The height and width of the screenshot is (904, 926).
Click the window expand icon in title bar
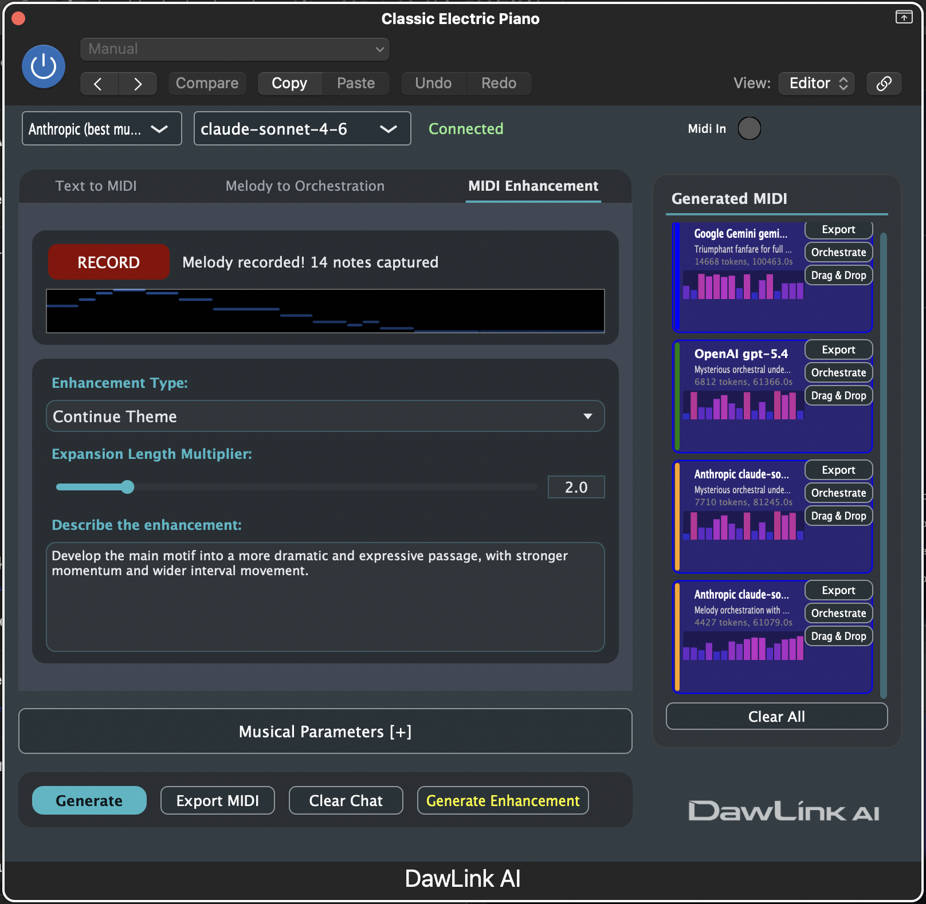click(904, 17)
